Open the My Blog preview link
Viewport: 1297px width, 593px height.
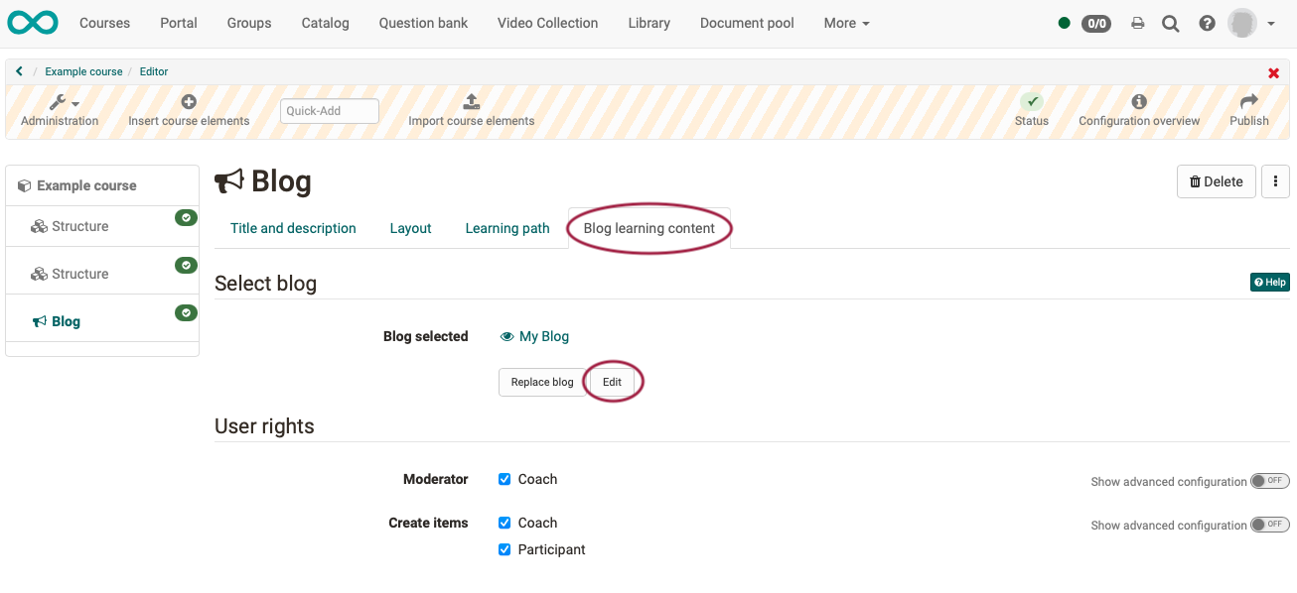click(543, 336)
